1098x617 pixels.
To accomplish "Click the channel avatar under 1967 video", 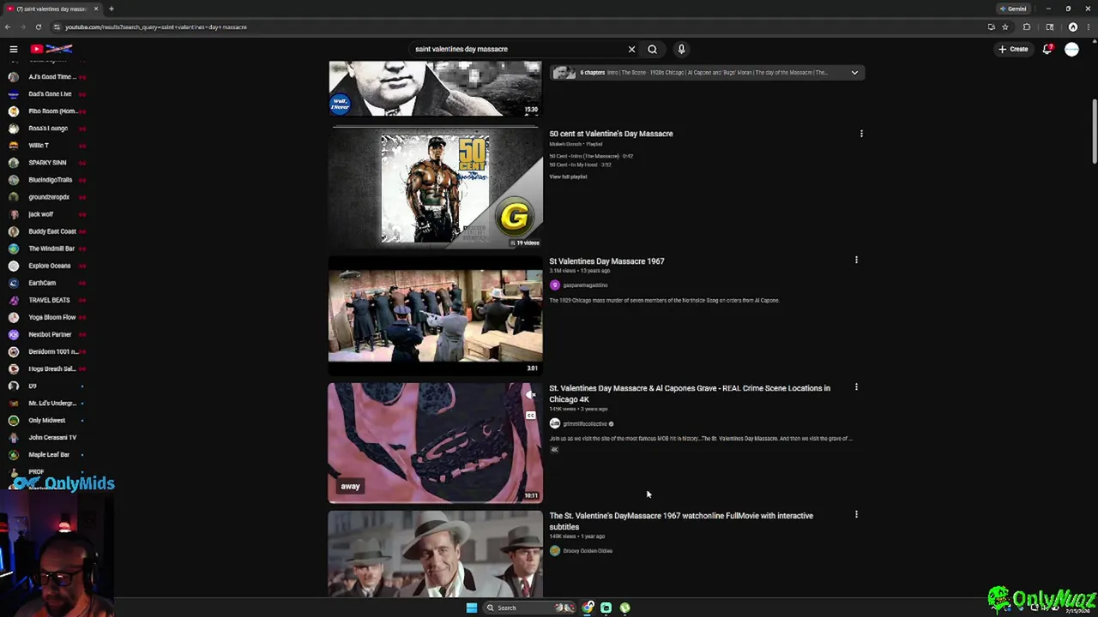I will point(554,285).
